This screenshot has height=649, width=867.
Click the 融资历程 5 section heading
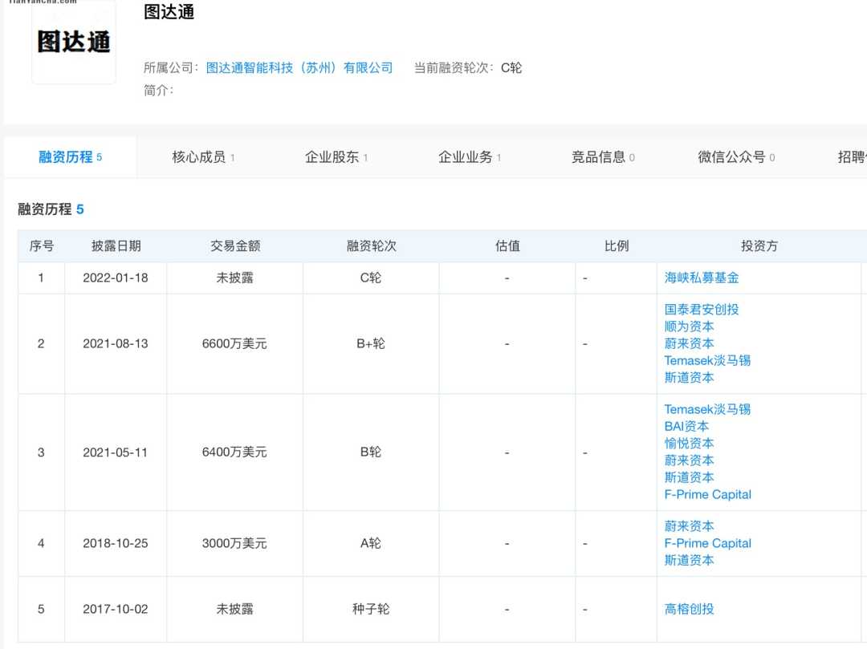click(51, 209)
